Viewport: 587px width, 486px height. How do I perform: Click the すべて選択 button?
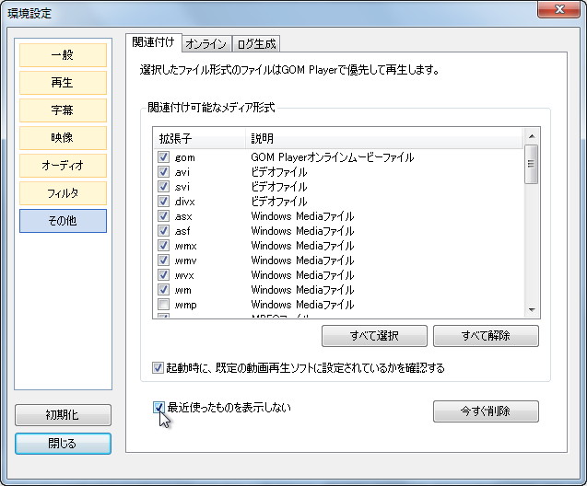click(374, 336)
